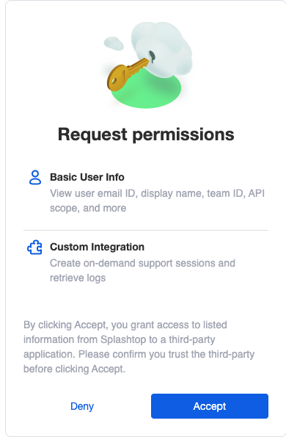Image resolution: width=286 pixels, height=437 pixels.
Task: Click the gold key illustration
Action: [127, 75]
